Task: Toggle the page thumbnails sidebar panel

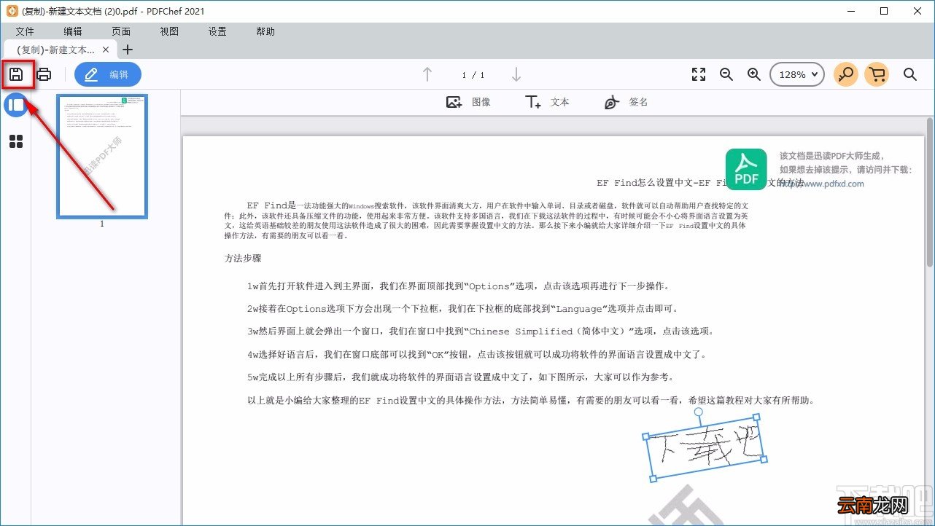Action: (16, 105)
